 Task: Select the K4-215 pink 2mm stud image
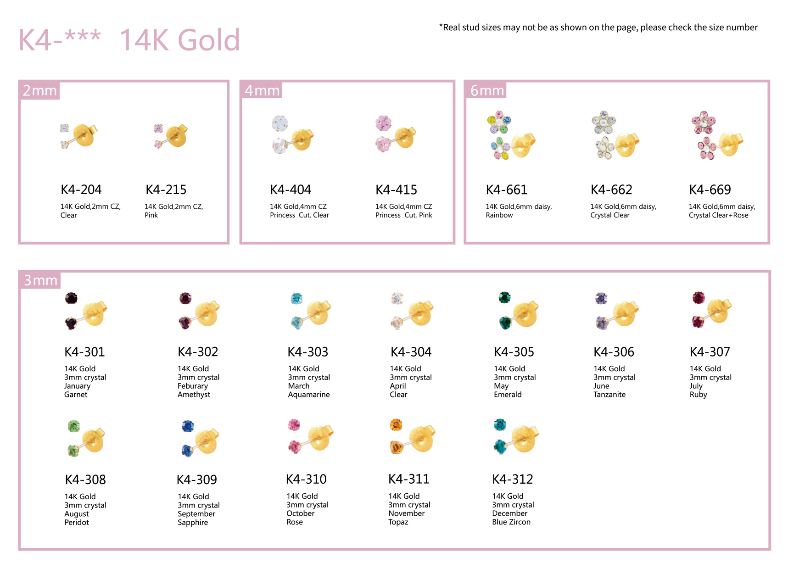171,136
